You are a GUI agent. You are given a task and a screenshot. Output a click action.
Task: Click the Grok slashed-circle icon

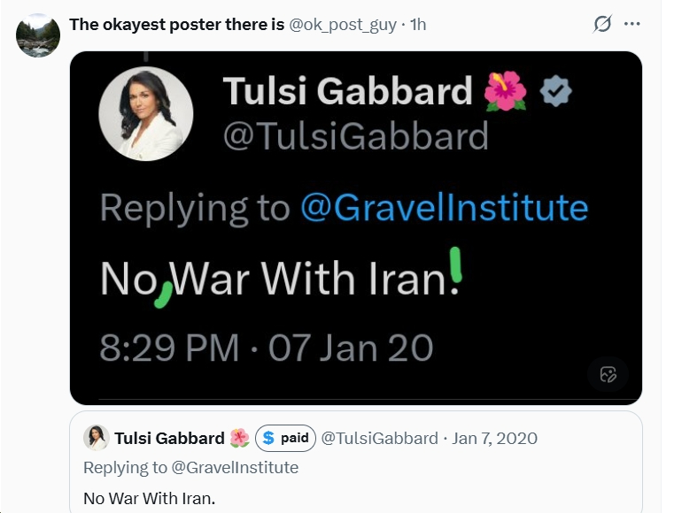pyautogui.click(x=602, y=25)
